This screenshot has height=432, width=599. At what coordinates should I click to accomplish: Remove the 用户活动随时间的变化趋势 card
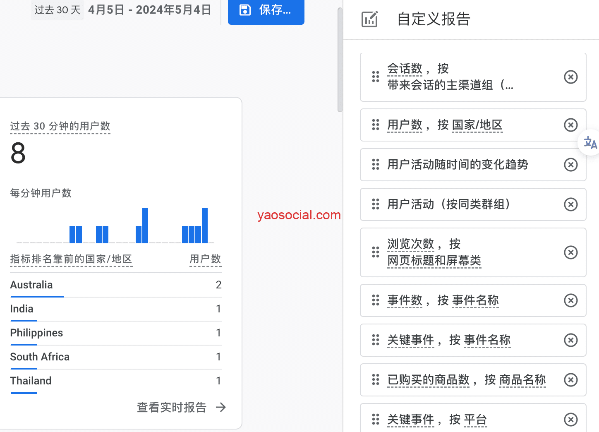pos(570,165)
